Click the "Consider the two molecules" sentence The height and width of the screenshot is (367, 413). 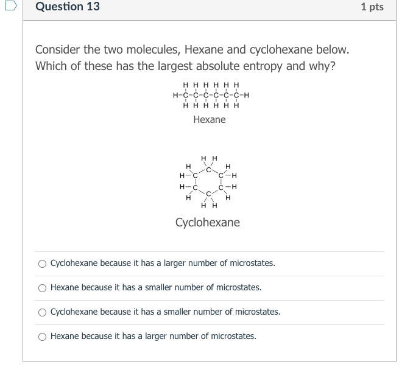(x=192, y=49)
